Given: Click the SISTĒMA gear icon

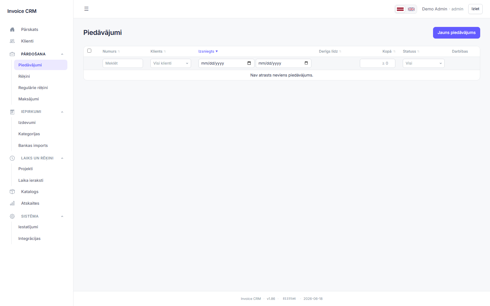Looking at the screenshot, I should click(12, 216).
